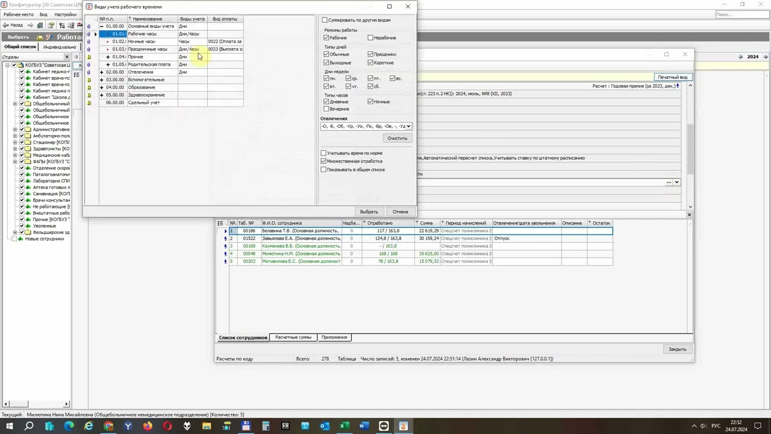Viewport: 771px width, 434px height.
Task: Enable Учитывать время по норме checkbox
Action: (x=324, y=153)
